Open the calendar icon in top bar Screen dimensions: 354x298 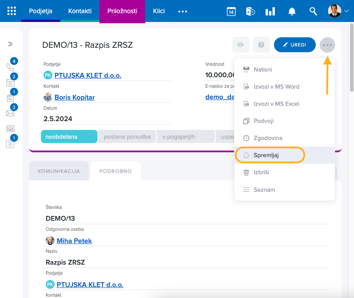click(231, 11)
